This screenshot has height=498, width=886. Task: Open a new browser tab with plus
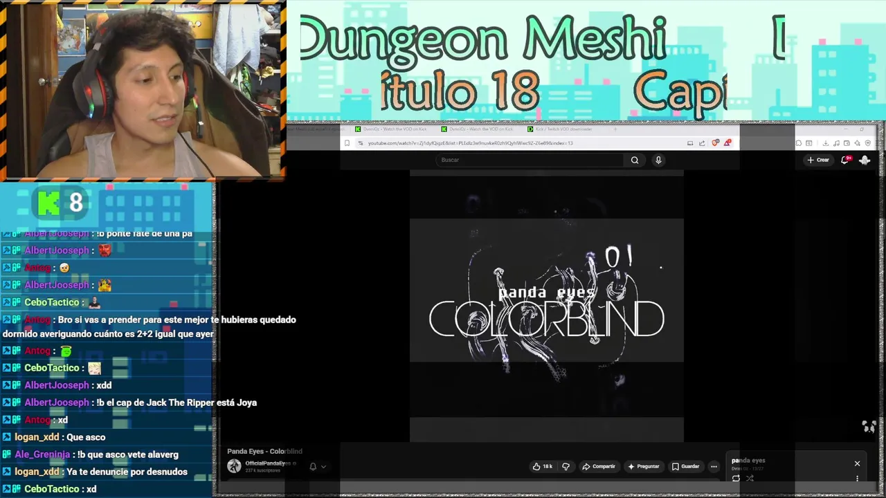pos(615,129)
